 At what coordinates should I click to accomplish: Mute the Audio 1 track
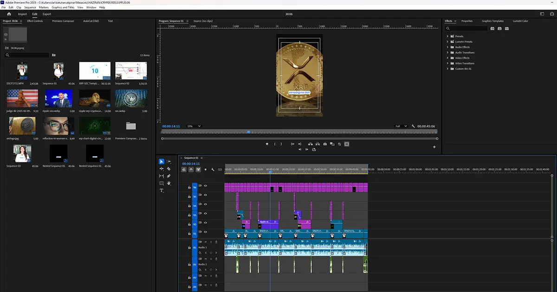[206, 242]
